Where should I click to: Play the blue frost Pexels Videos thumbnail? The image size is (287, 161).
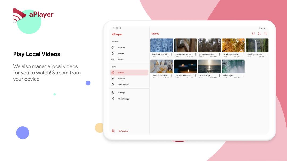click(162, 45)
